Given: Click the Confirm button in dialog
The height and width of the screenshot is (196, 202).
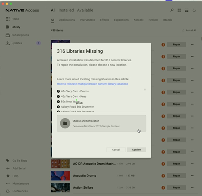Looking at the screenshot, I should click(137, 150).
